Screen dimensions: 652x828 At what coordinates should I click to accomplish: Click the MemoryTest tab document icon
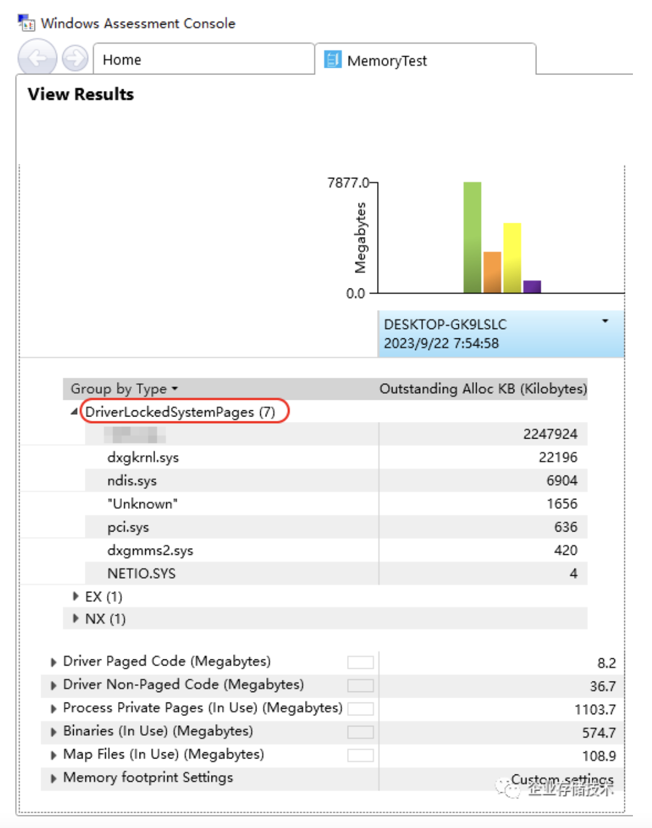333,60
